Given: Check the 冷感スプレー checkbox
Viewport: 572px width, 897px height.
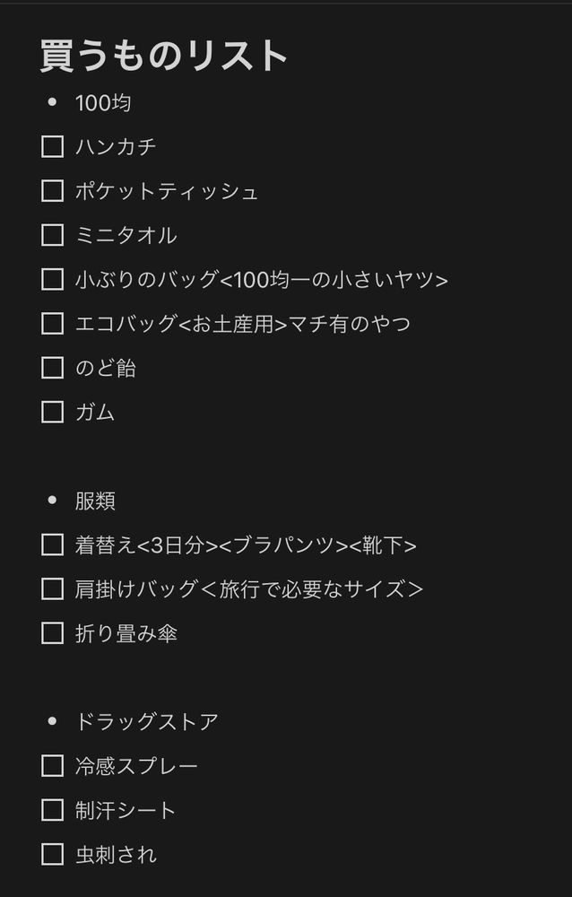Looking at the screenshot, I should tap(52, 765).
